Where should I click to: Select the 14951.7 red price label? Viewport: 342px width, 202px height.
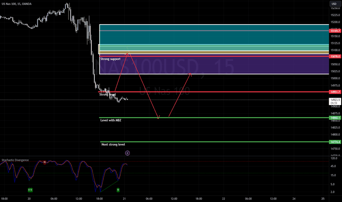point(335,92)
